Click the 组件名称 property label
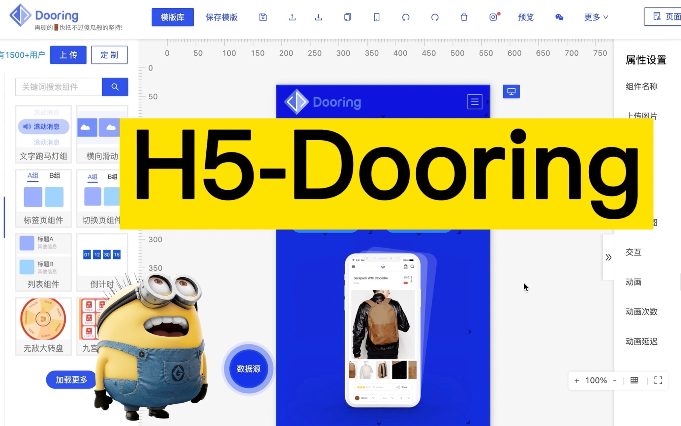Viewport: 681px width, 426px height. 641,86
